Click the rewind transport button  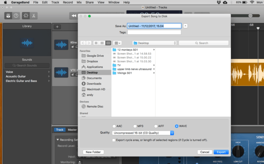pos(74,16)
